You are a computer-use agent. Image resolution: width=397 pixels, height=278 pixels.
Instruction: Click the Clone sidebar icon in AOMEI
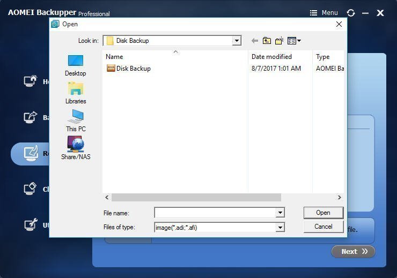click(31, 189)
